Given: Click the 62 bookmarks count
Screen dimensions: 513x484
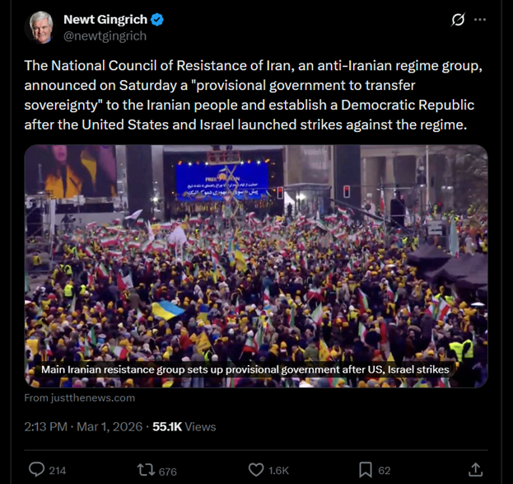Looking at the screenshot, I should point(385,471).
